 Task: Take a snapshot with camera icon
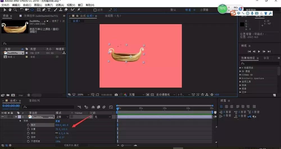pyautogui.click(x=116, y=95)
